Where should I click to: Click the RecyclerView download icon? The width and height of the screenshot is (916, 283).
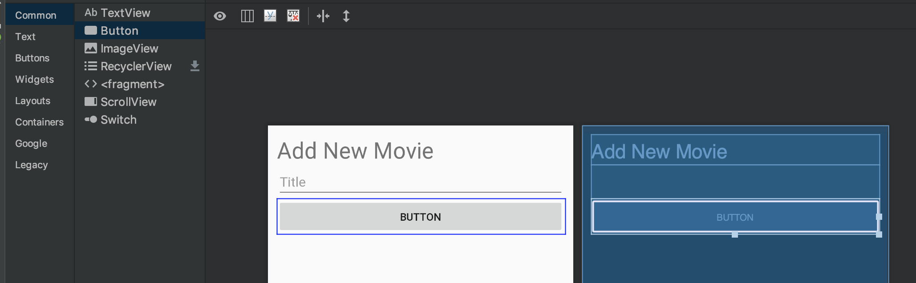(195, 66)
